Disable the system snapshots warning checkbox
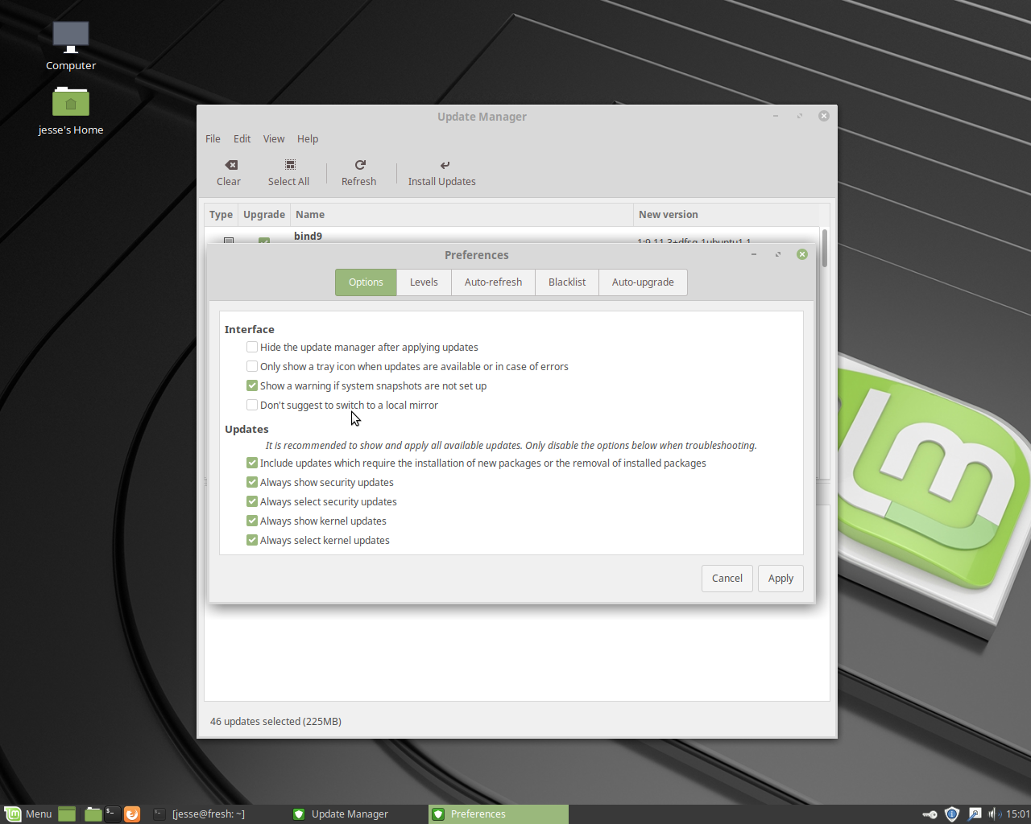Viewport: 1031px width, 824px height. coord(252,386)
